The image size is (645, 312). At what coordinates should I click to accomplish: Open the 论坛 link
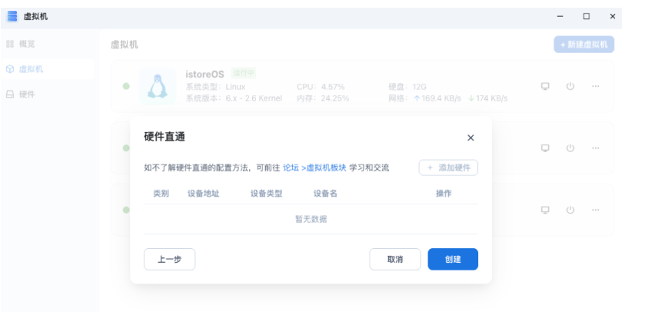click(x=291, y=168)
